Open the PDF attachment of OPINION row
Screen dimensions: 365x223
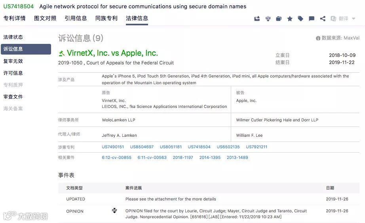114,211
